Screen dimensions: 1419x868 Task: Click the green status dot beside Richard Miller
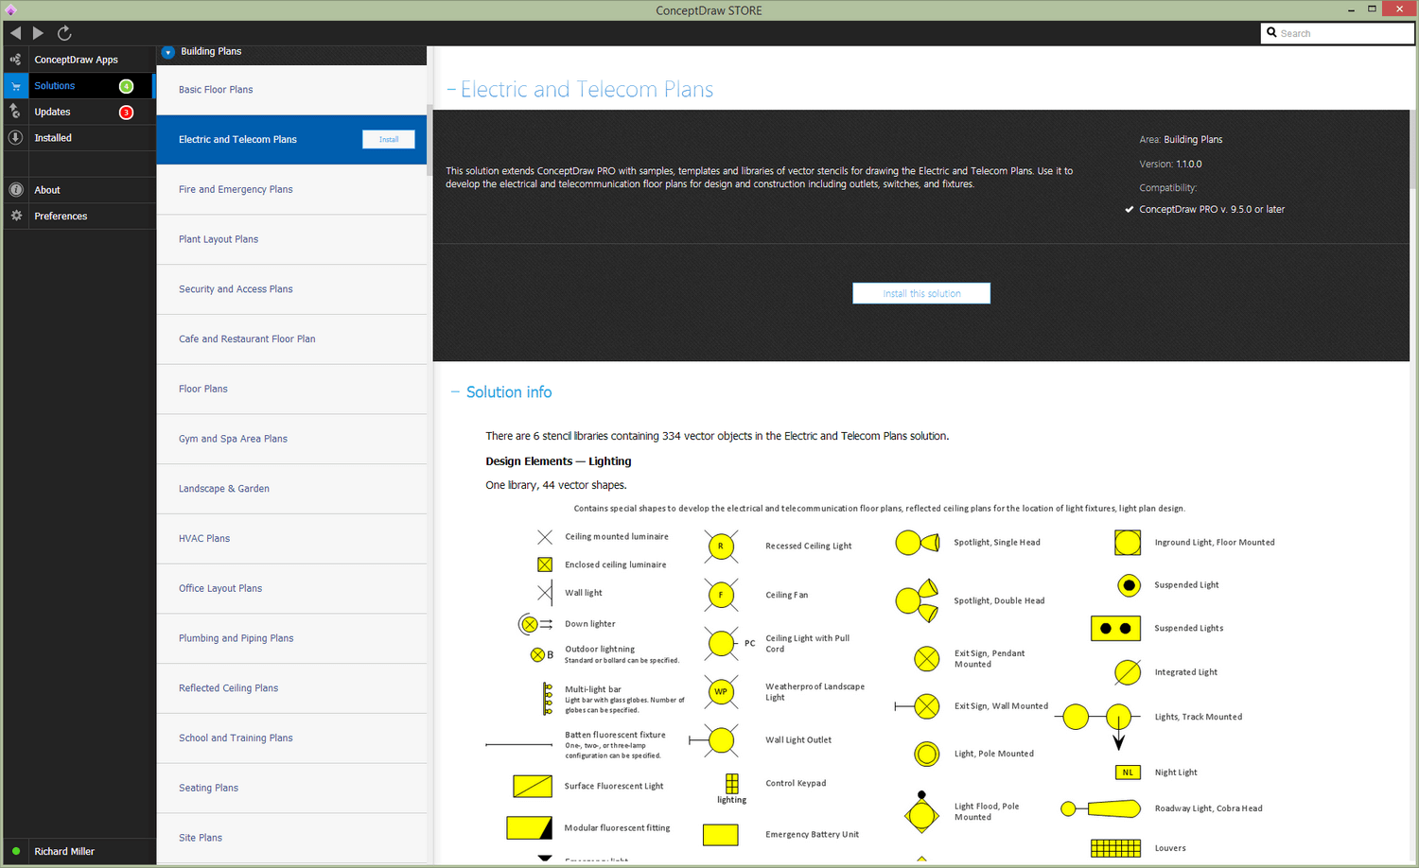16,851
